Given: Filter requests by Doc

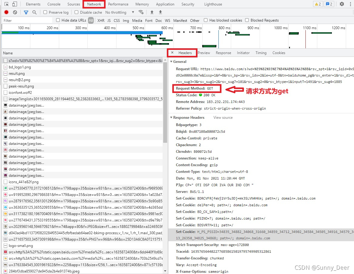Looking at the screenshot, I should click(159, 20).
